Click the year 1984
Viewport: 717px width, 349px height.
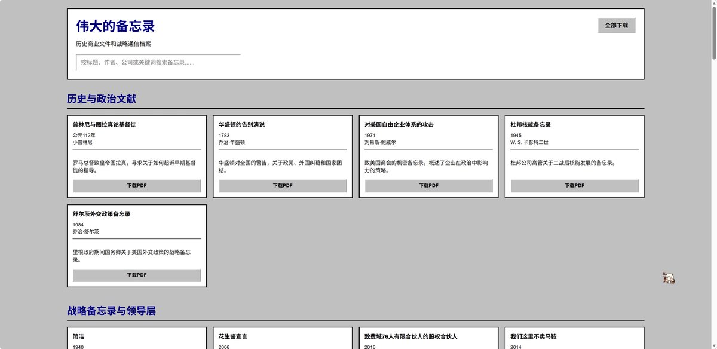pos(78,225)
